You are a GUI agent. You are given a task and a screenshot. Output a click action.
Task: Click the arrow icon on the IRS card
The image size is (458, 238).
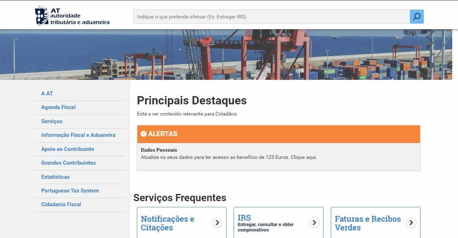tap(314, 223)
